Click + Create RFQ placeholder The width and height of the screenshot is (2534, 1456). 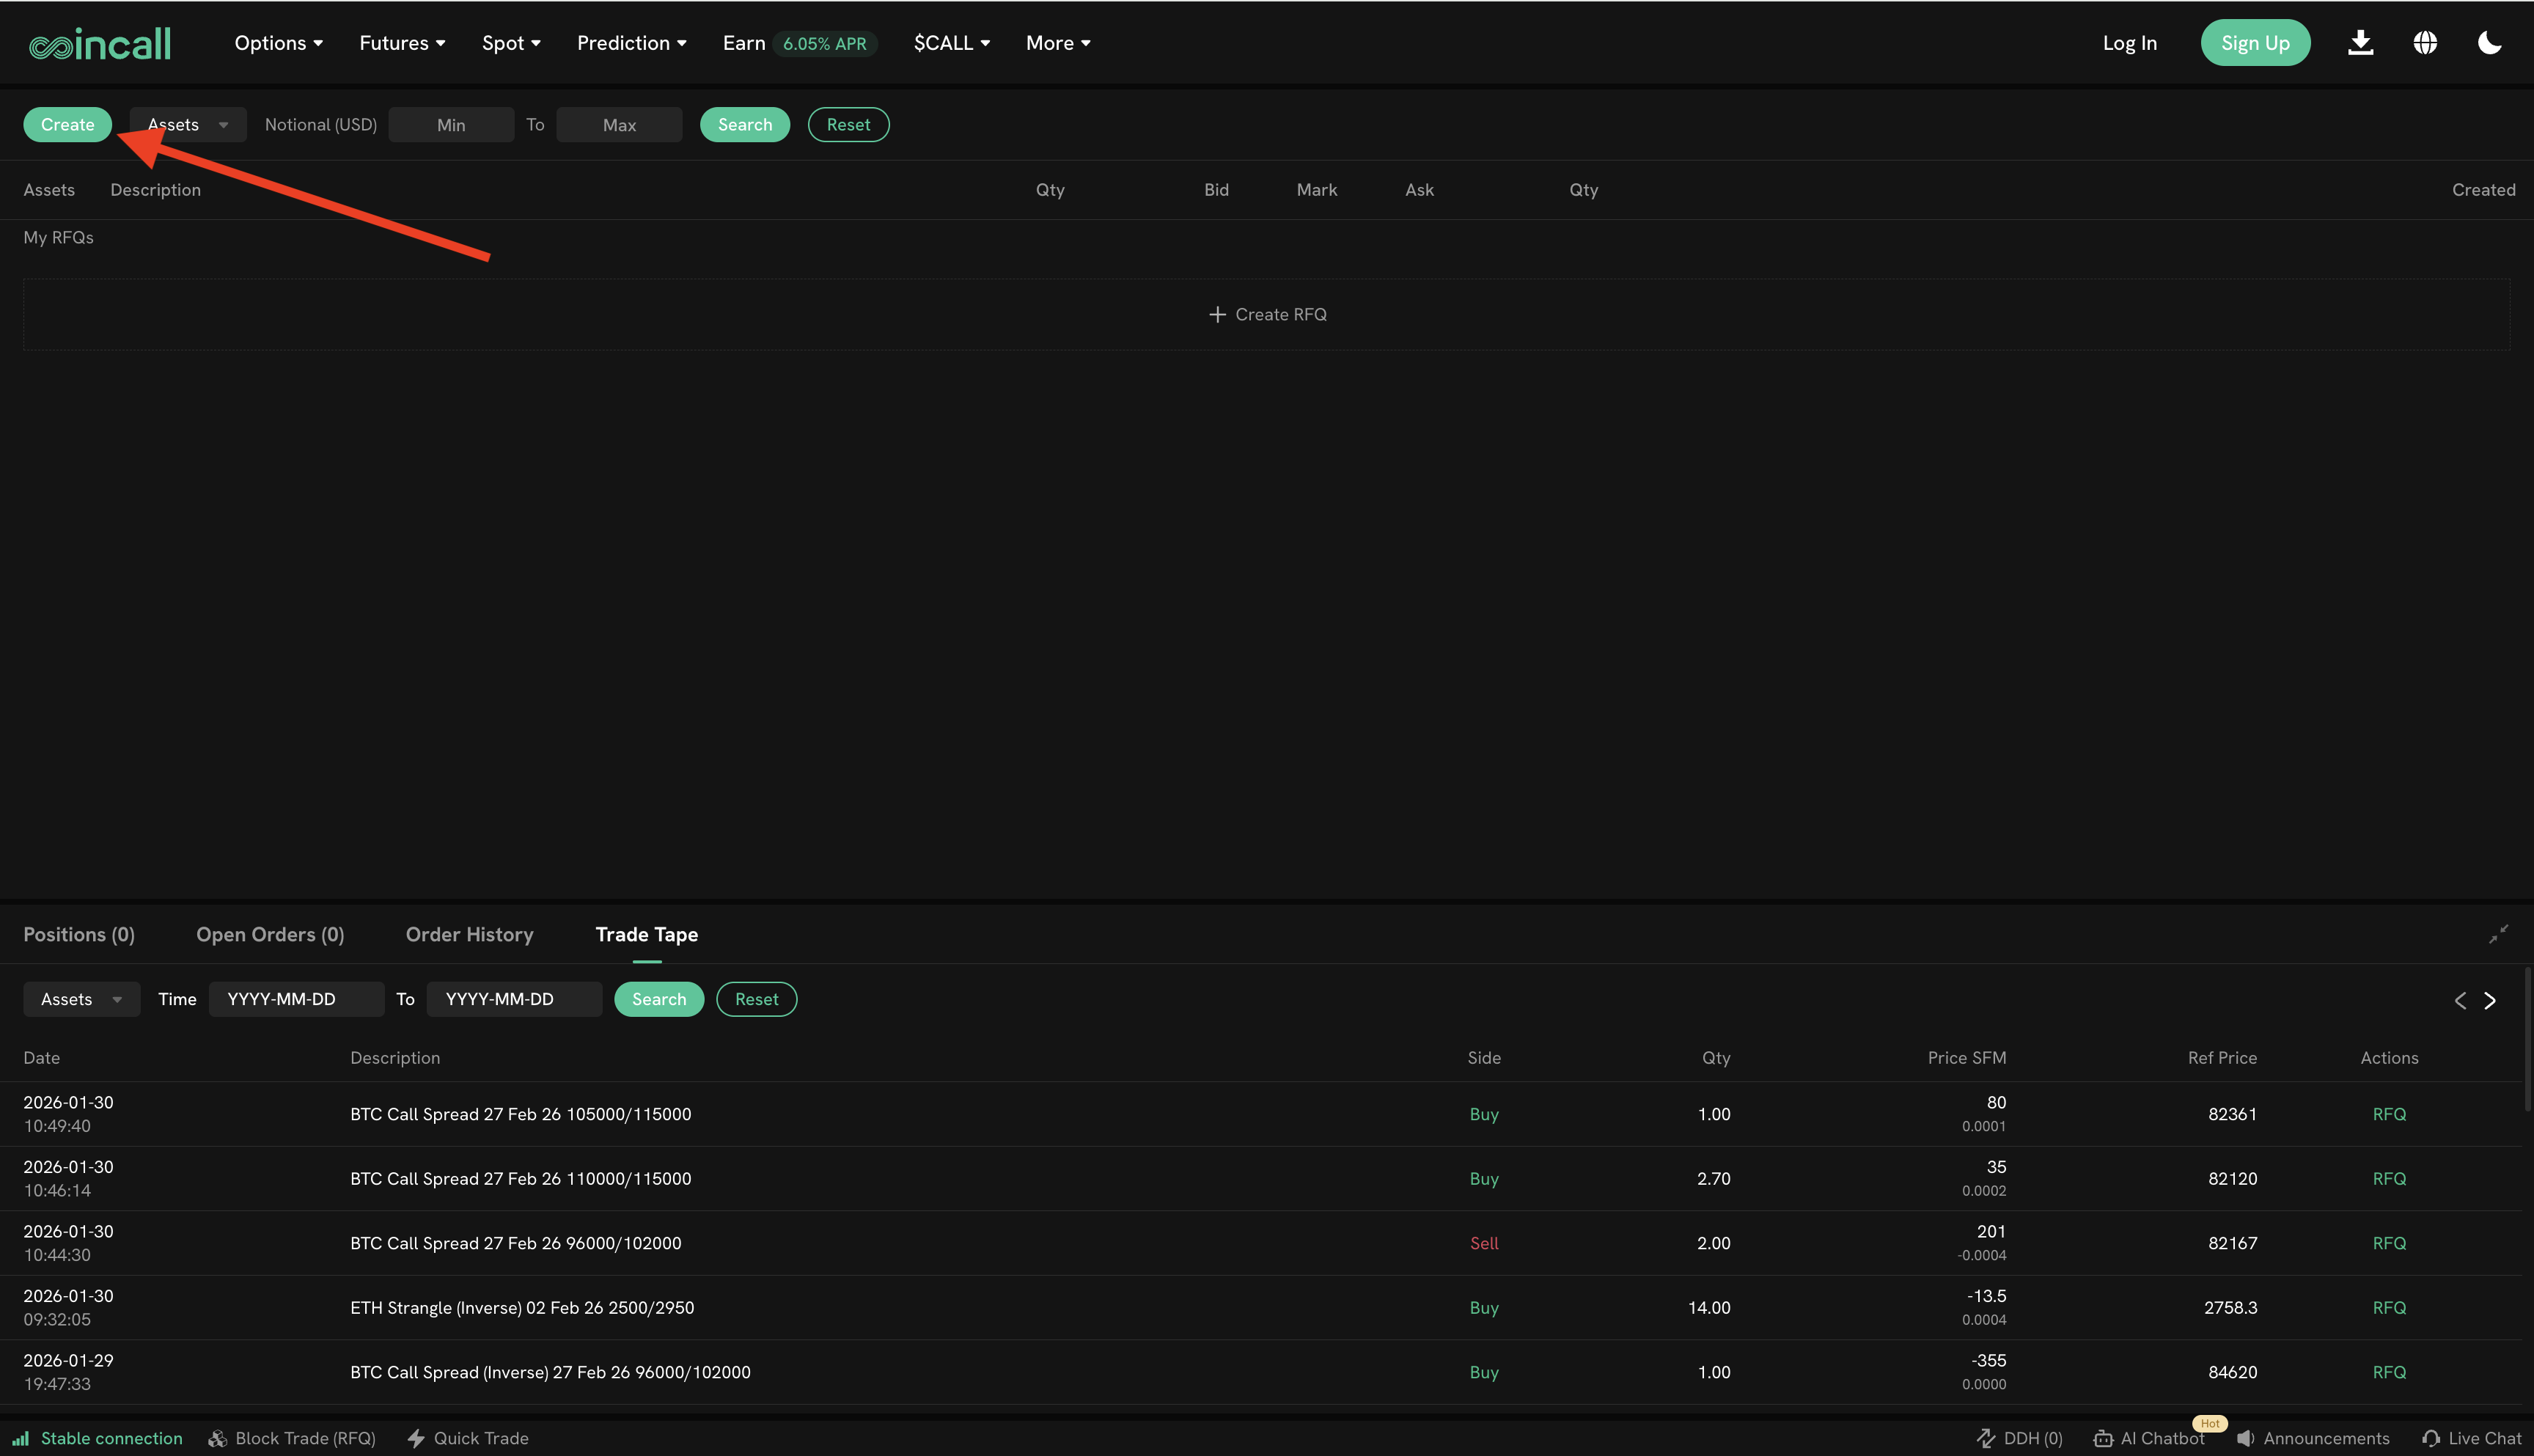[1267, 314]
